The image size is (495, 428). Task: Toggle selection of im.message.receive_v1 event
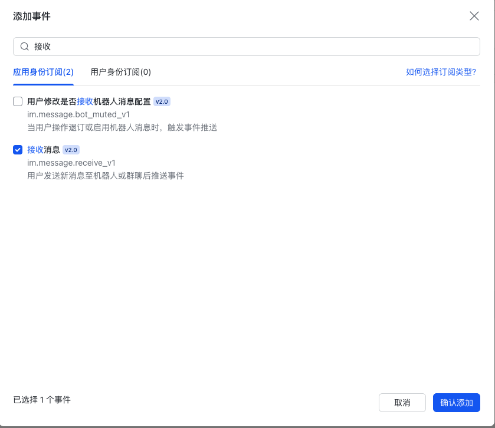[x=17, y=150]
